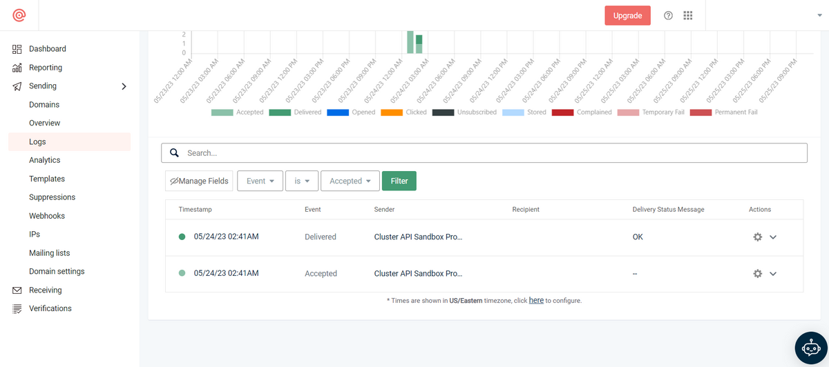Screen dimensions: 829x367
Task: Click the Reporting chart icon
Action: (x=17, y=68)
